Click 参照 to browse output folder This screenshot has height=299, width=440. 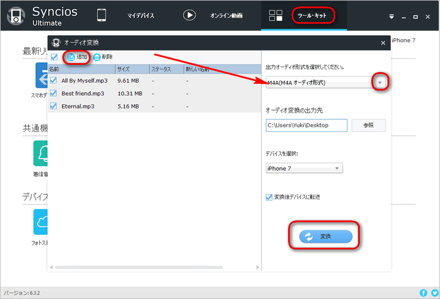tap(369, 125)
